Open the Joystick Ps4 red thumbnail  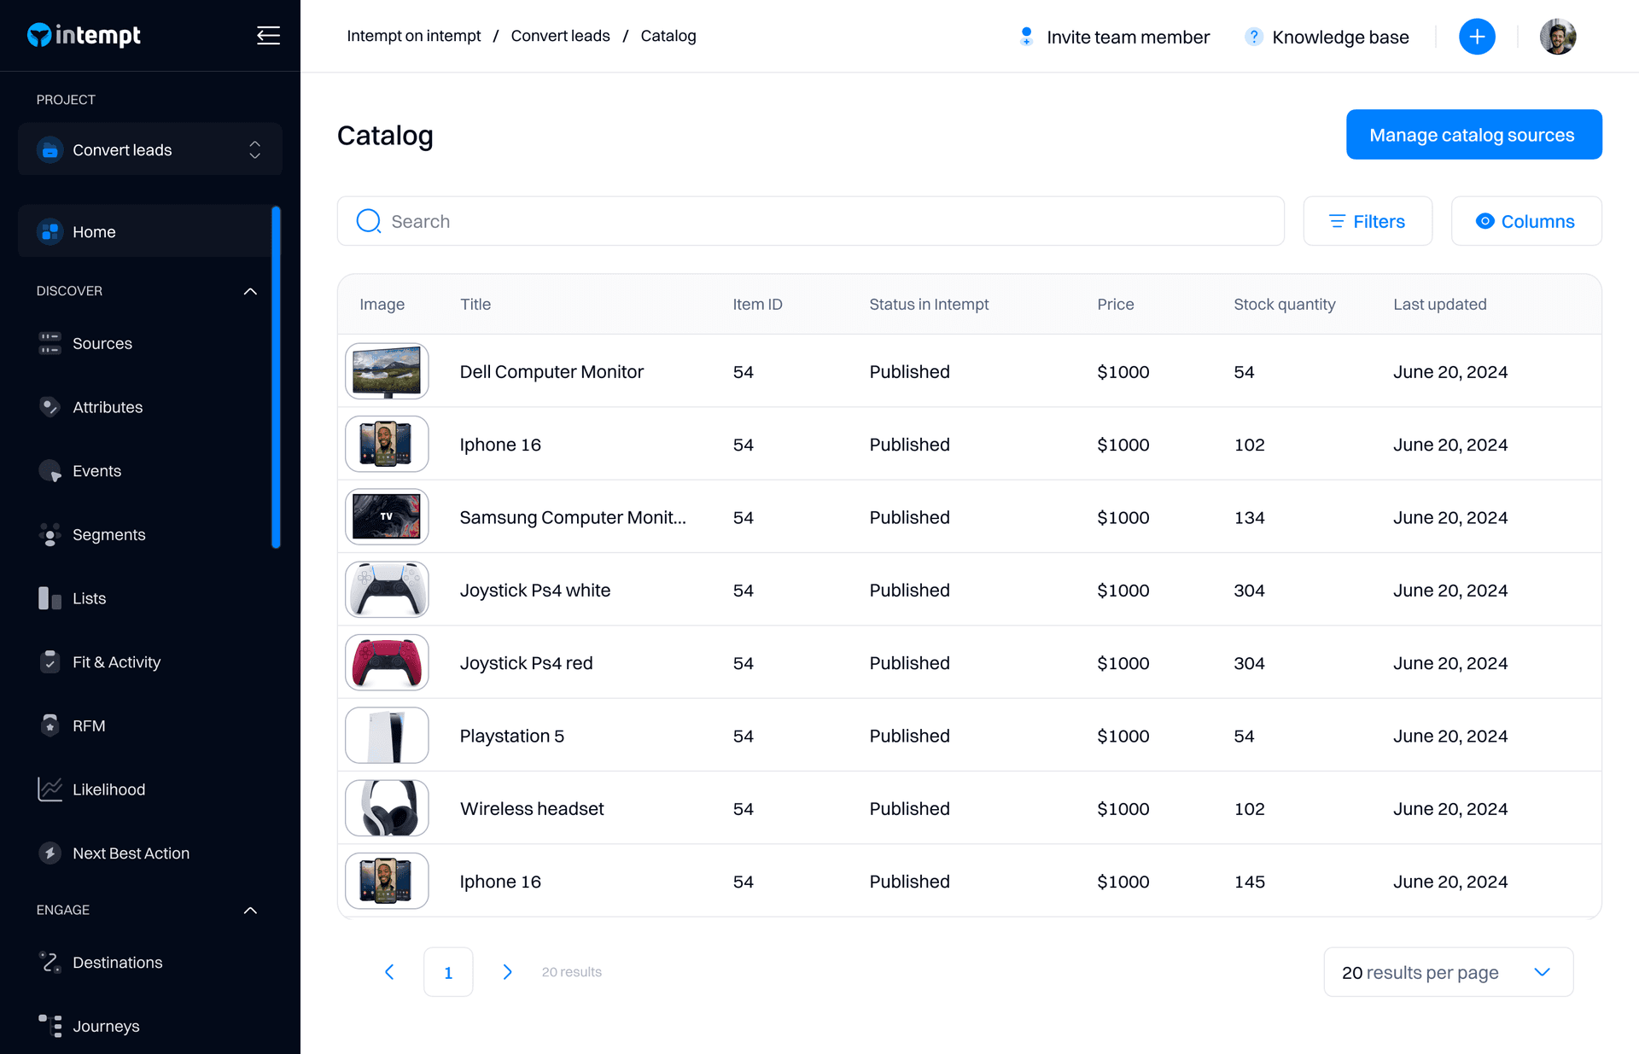click(387, 662)
